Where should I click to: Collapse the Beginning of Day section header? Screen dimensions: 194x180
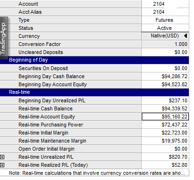(x=94, y=60)
